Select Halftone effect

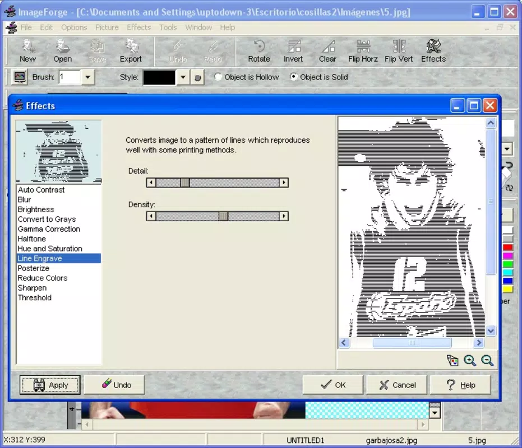(x=58, y=239)
